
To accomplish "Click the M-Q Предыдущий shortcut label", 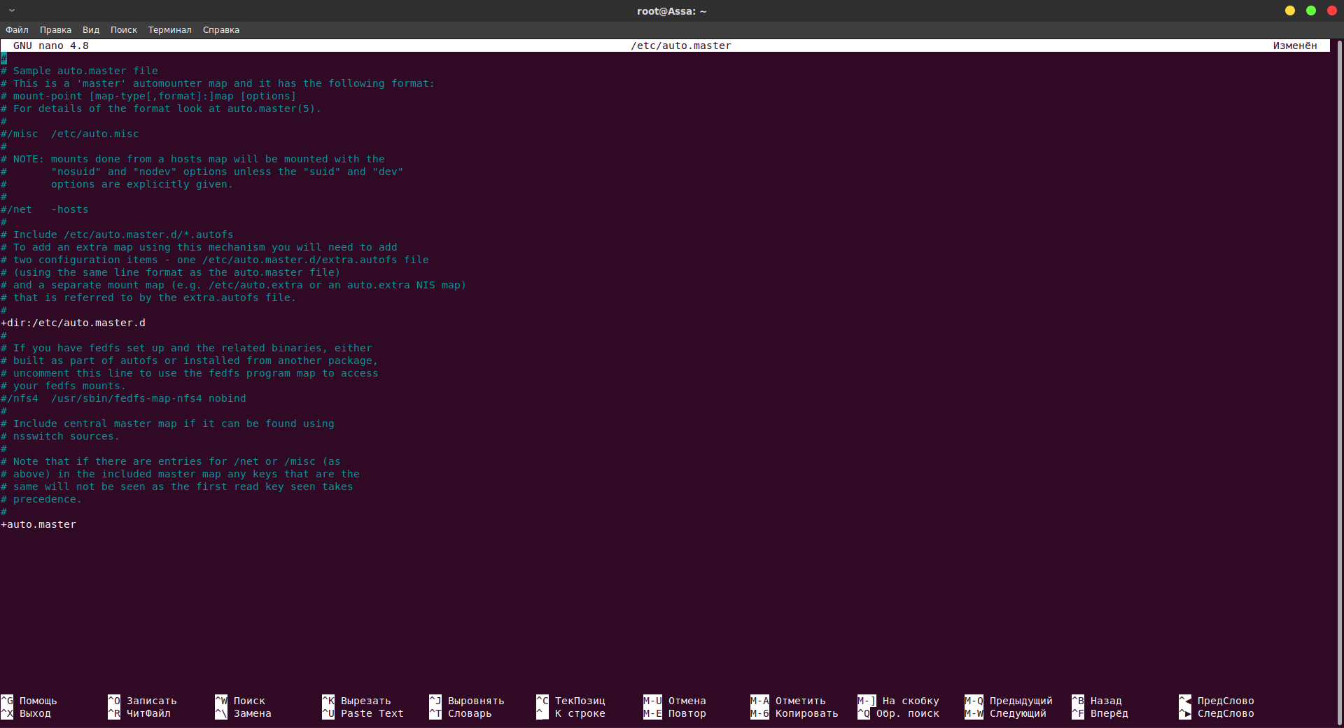I will [x=1009, y=701].
